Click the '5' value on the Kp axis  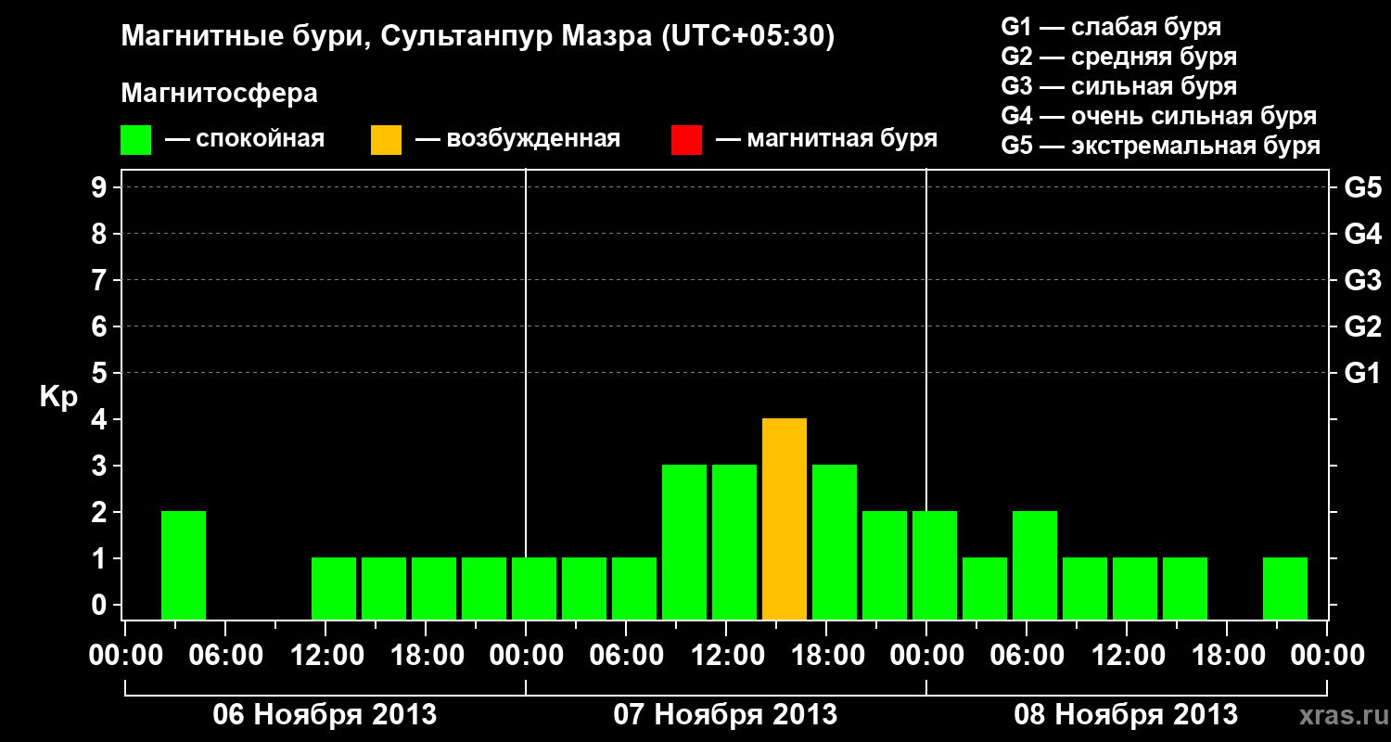tap(101, 373)
